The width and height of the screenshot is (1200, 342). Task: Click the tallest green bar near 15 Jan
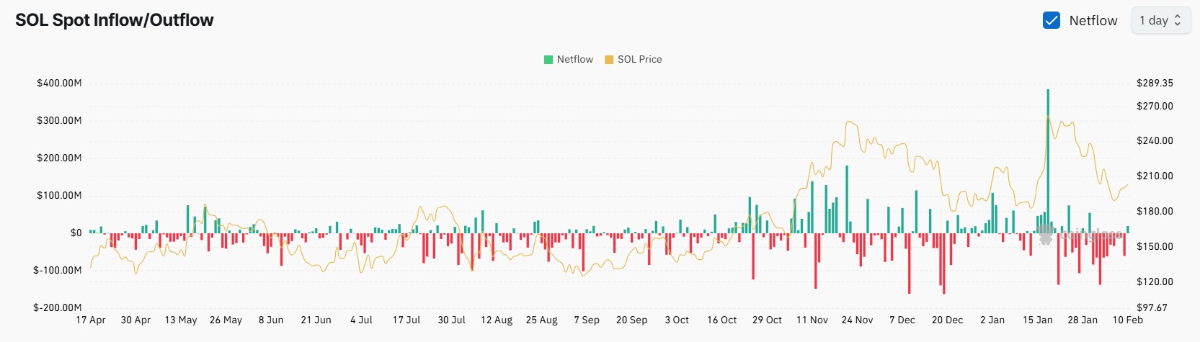[x=1048, y=158]
